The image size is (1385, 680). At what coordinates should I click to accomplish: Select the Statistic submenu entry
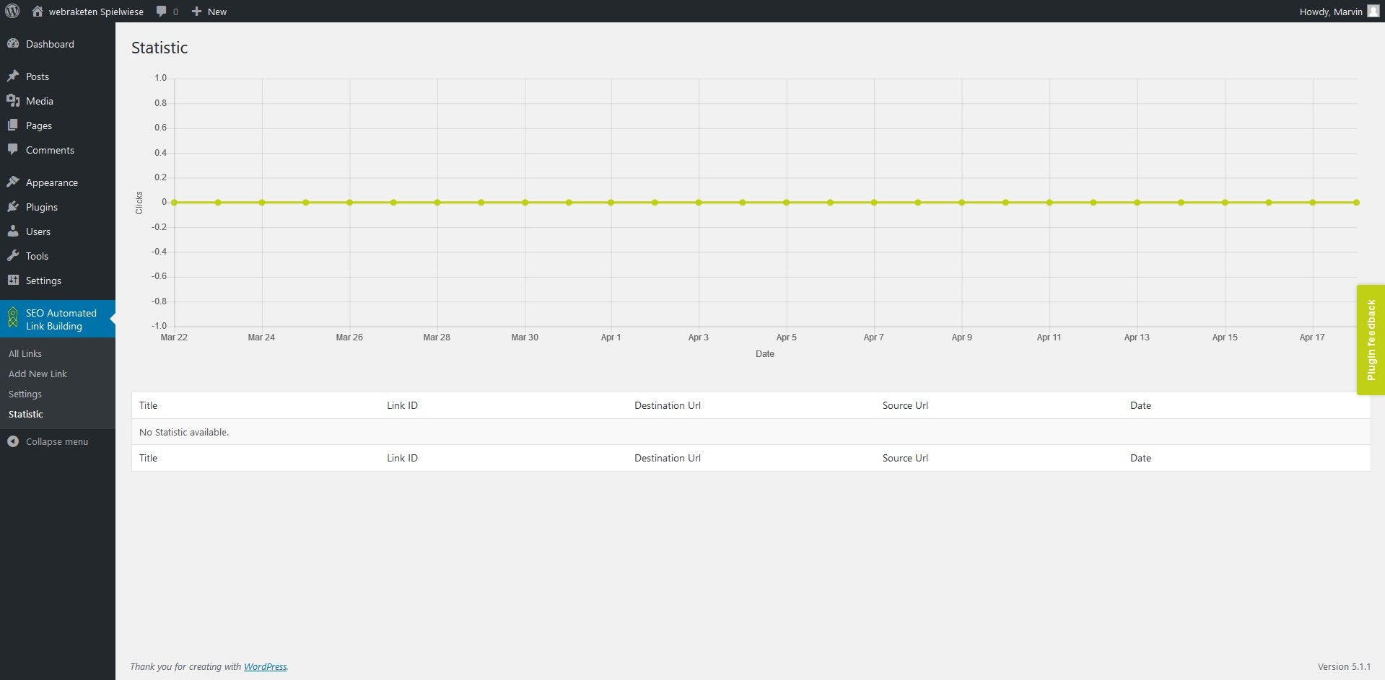(25, 414)
